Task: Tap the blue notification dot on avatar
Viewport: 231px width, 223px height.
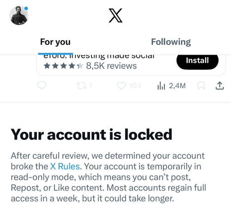Action: (26, 8)
